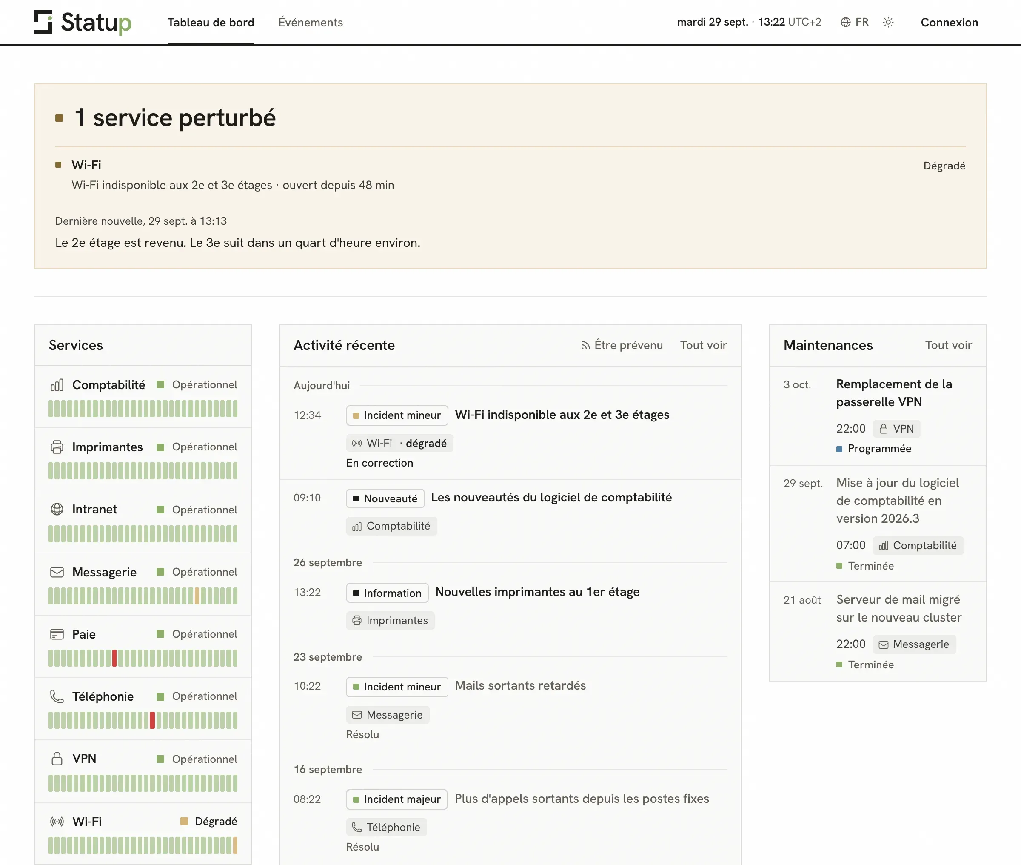Open the Messagerie service name
This screenshot has height=865, width=1021.
(x=104, y=572)
